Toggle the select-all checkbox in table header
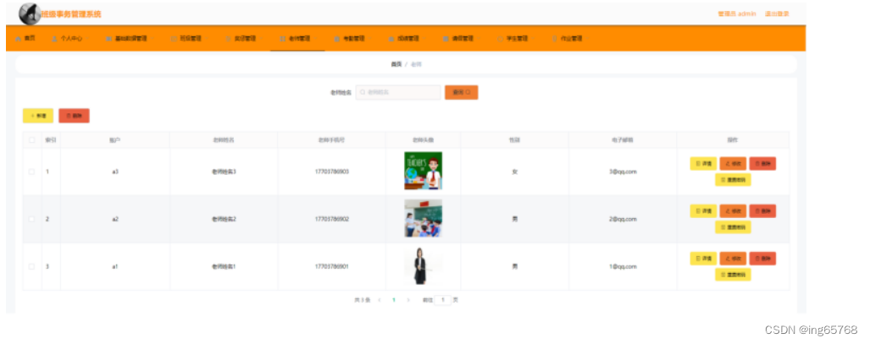This screenshot has height=344, width=870. point(31,140)
